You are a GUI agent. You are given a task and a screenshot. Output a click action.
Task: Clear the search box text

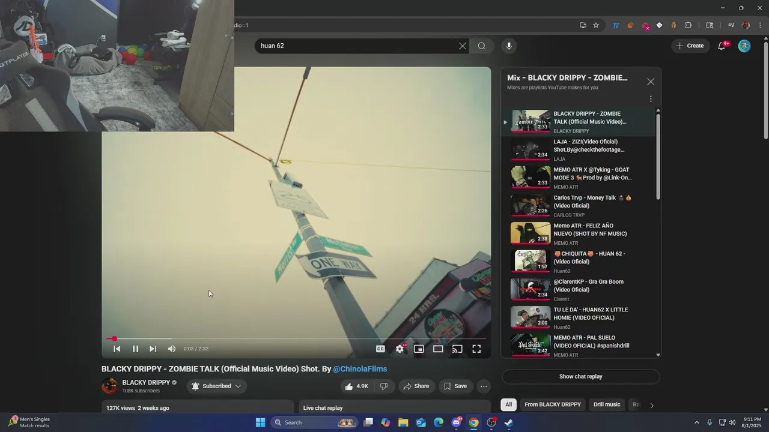[x=463, y=46]
